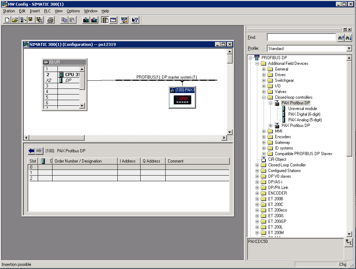Click the Open station folder icon
This screenshot has width=356, height=269.
tap(15, 20)
